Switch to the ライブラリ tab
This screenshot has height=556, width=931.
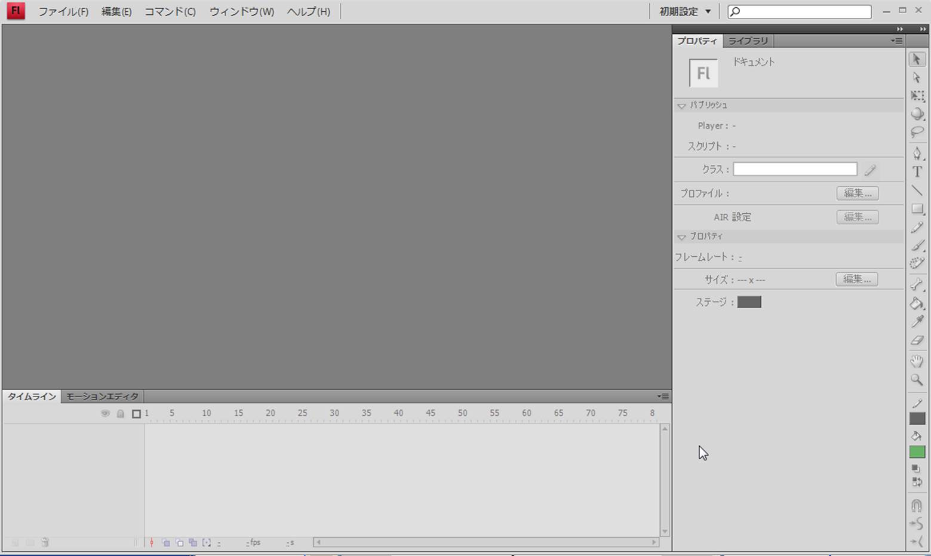(x=748, y=41)
